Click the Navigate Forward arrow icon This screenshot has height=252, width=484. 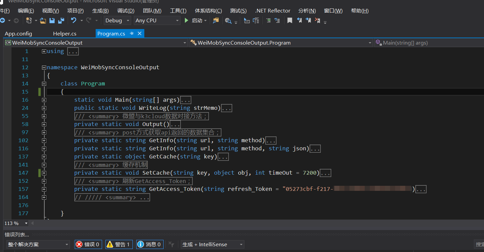(x=16, y=21)
